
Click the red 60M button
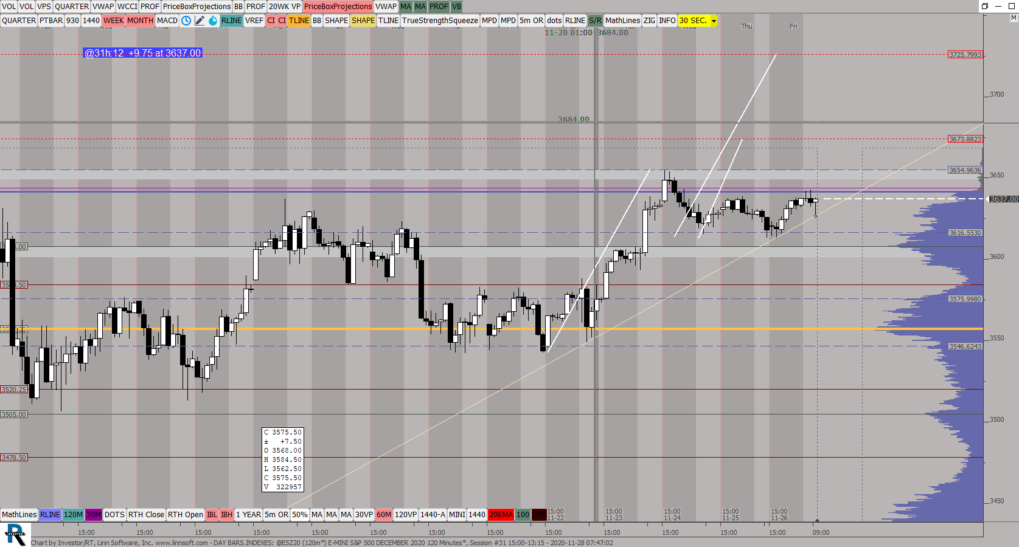384,514
